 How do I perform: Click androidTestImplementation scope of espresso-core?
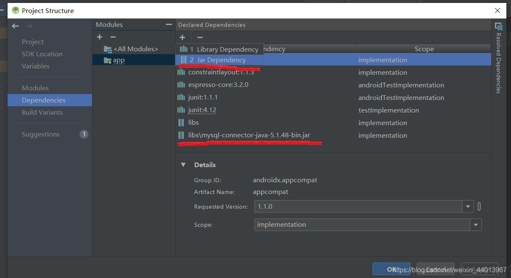(x=401, y=85)
